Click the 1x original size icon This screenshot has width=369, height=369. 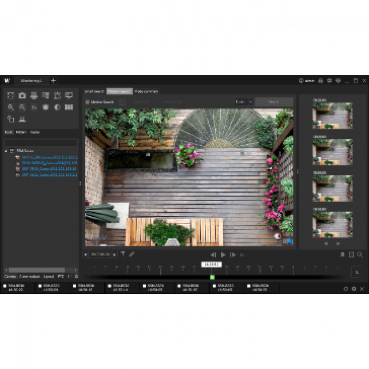pos(34,107)
